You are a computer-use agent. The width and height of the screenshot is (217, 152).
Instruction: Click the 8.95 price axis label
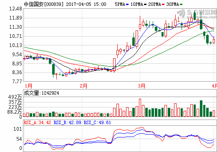[17, 64]
